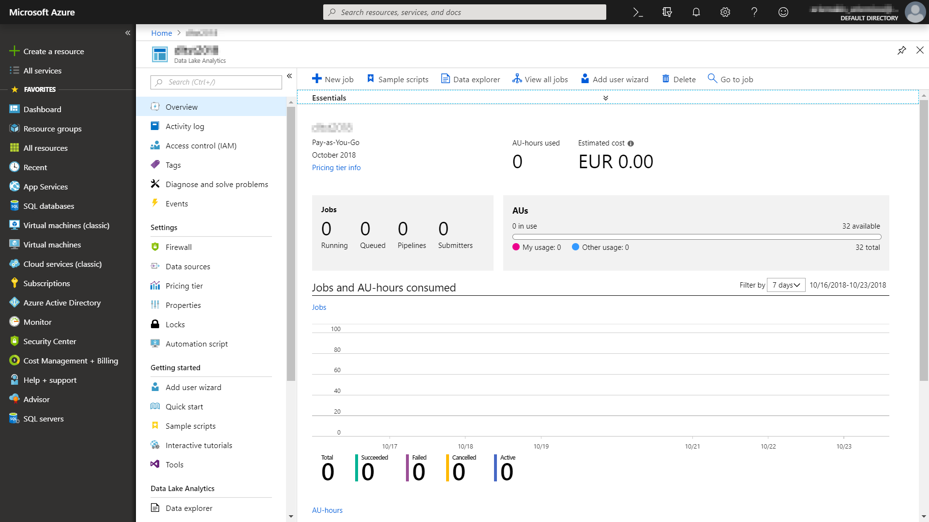Collapse the left portal sidebar
The height and width of the screenshot is (522, 929).
click(128, 33)
